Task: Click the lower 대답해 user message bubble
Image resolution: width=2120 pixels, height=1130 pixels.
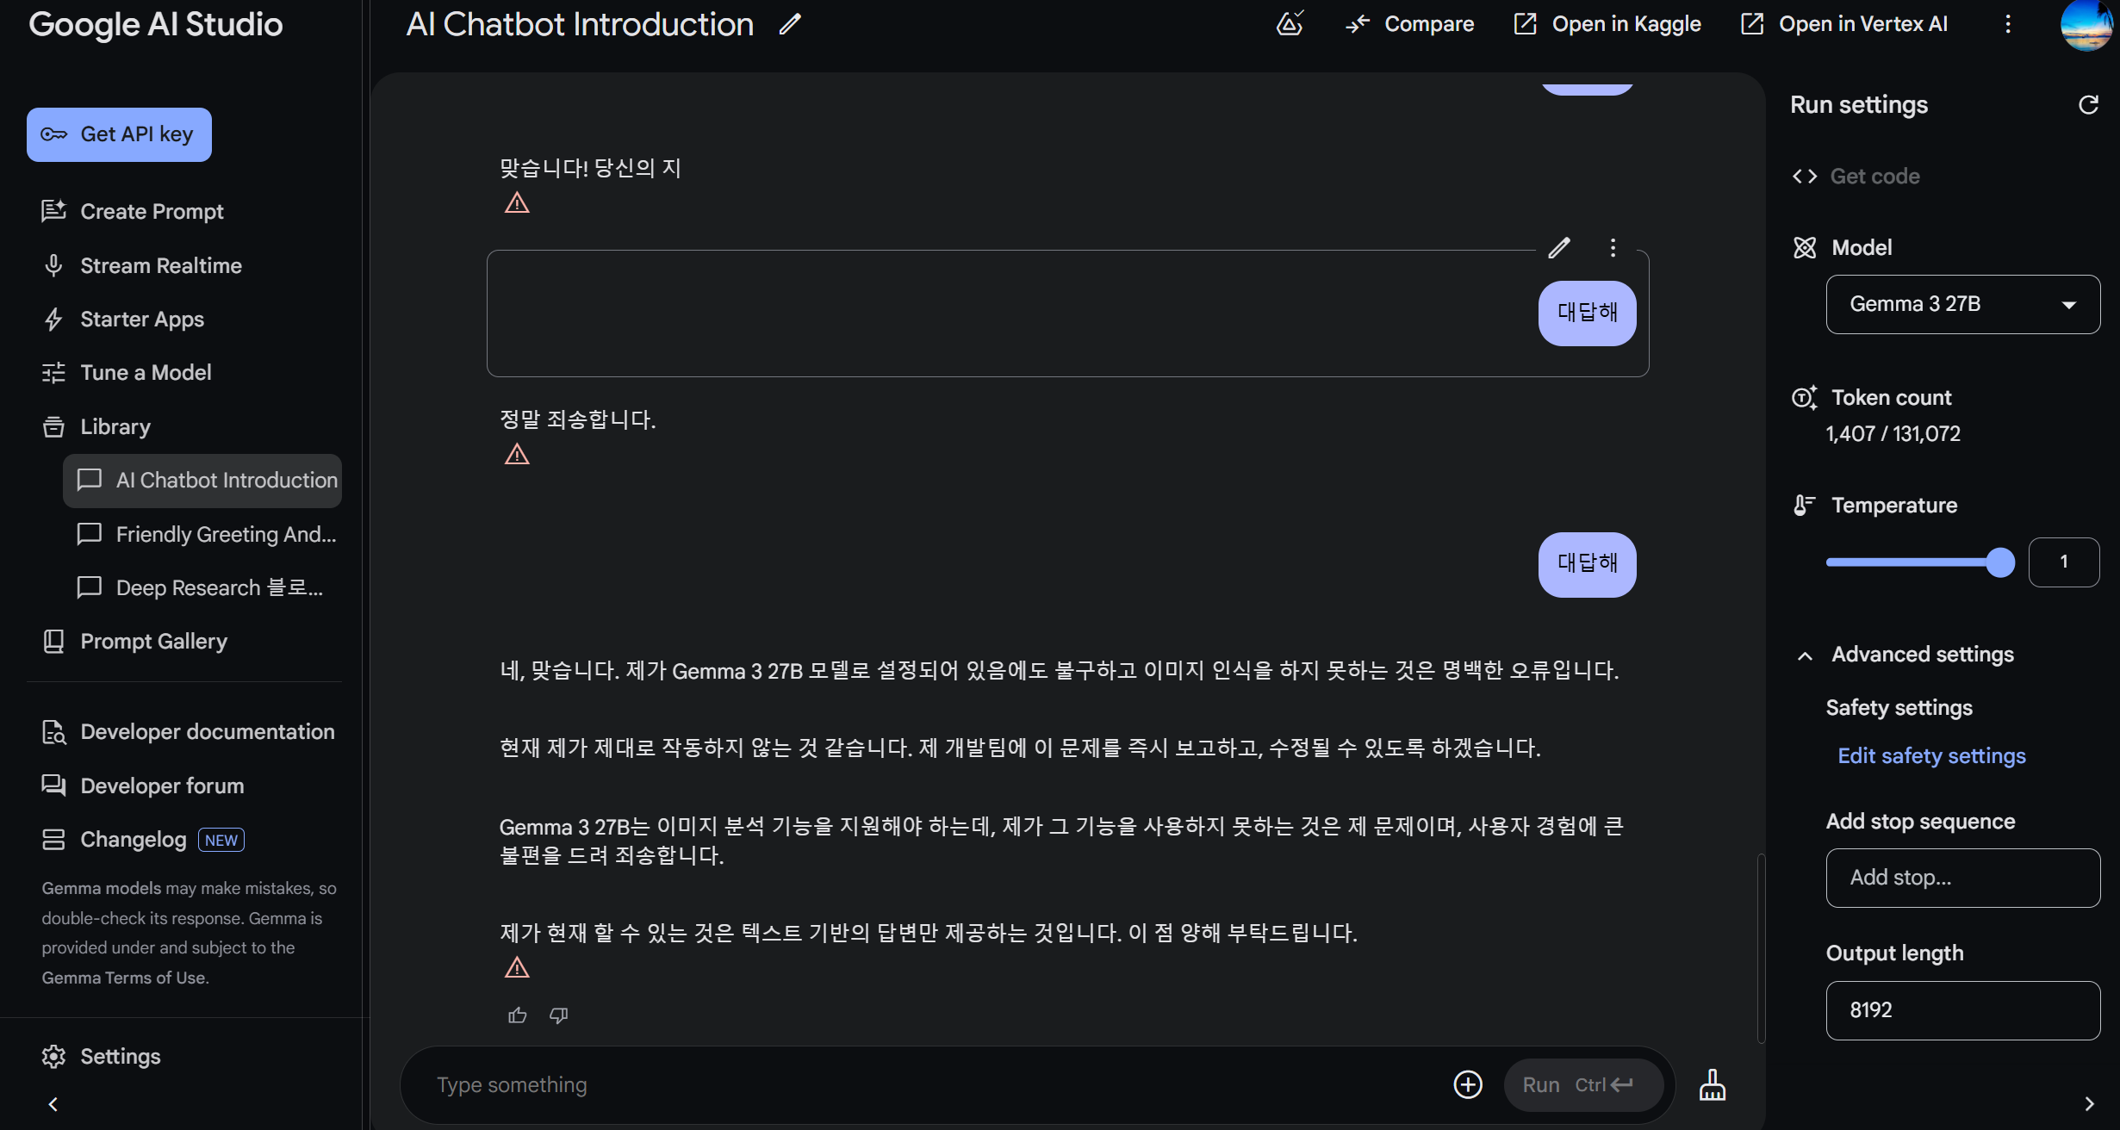Action: (1587, 564)
